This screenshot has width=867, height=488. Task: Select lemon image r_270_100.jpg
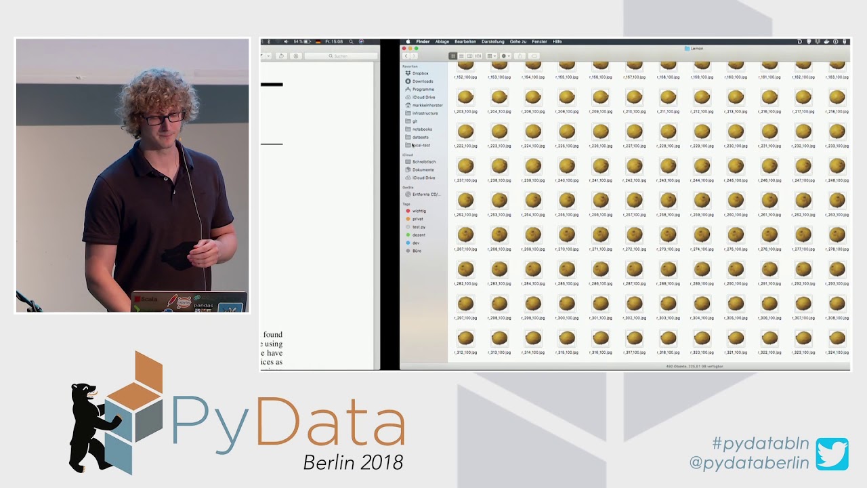tap(567, 235)
